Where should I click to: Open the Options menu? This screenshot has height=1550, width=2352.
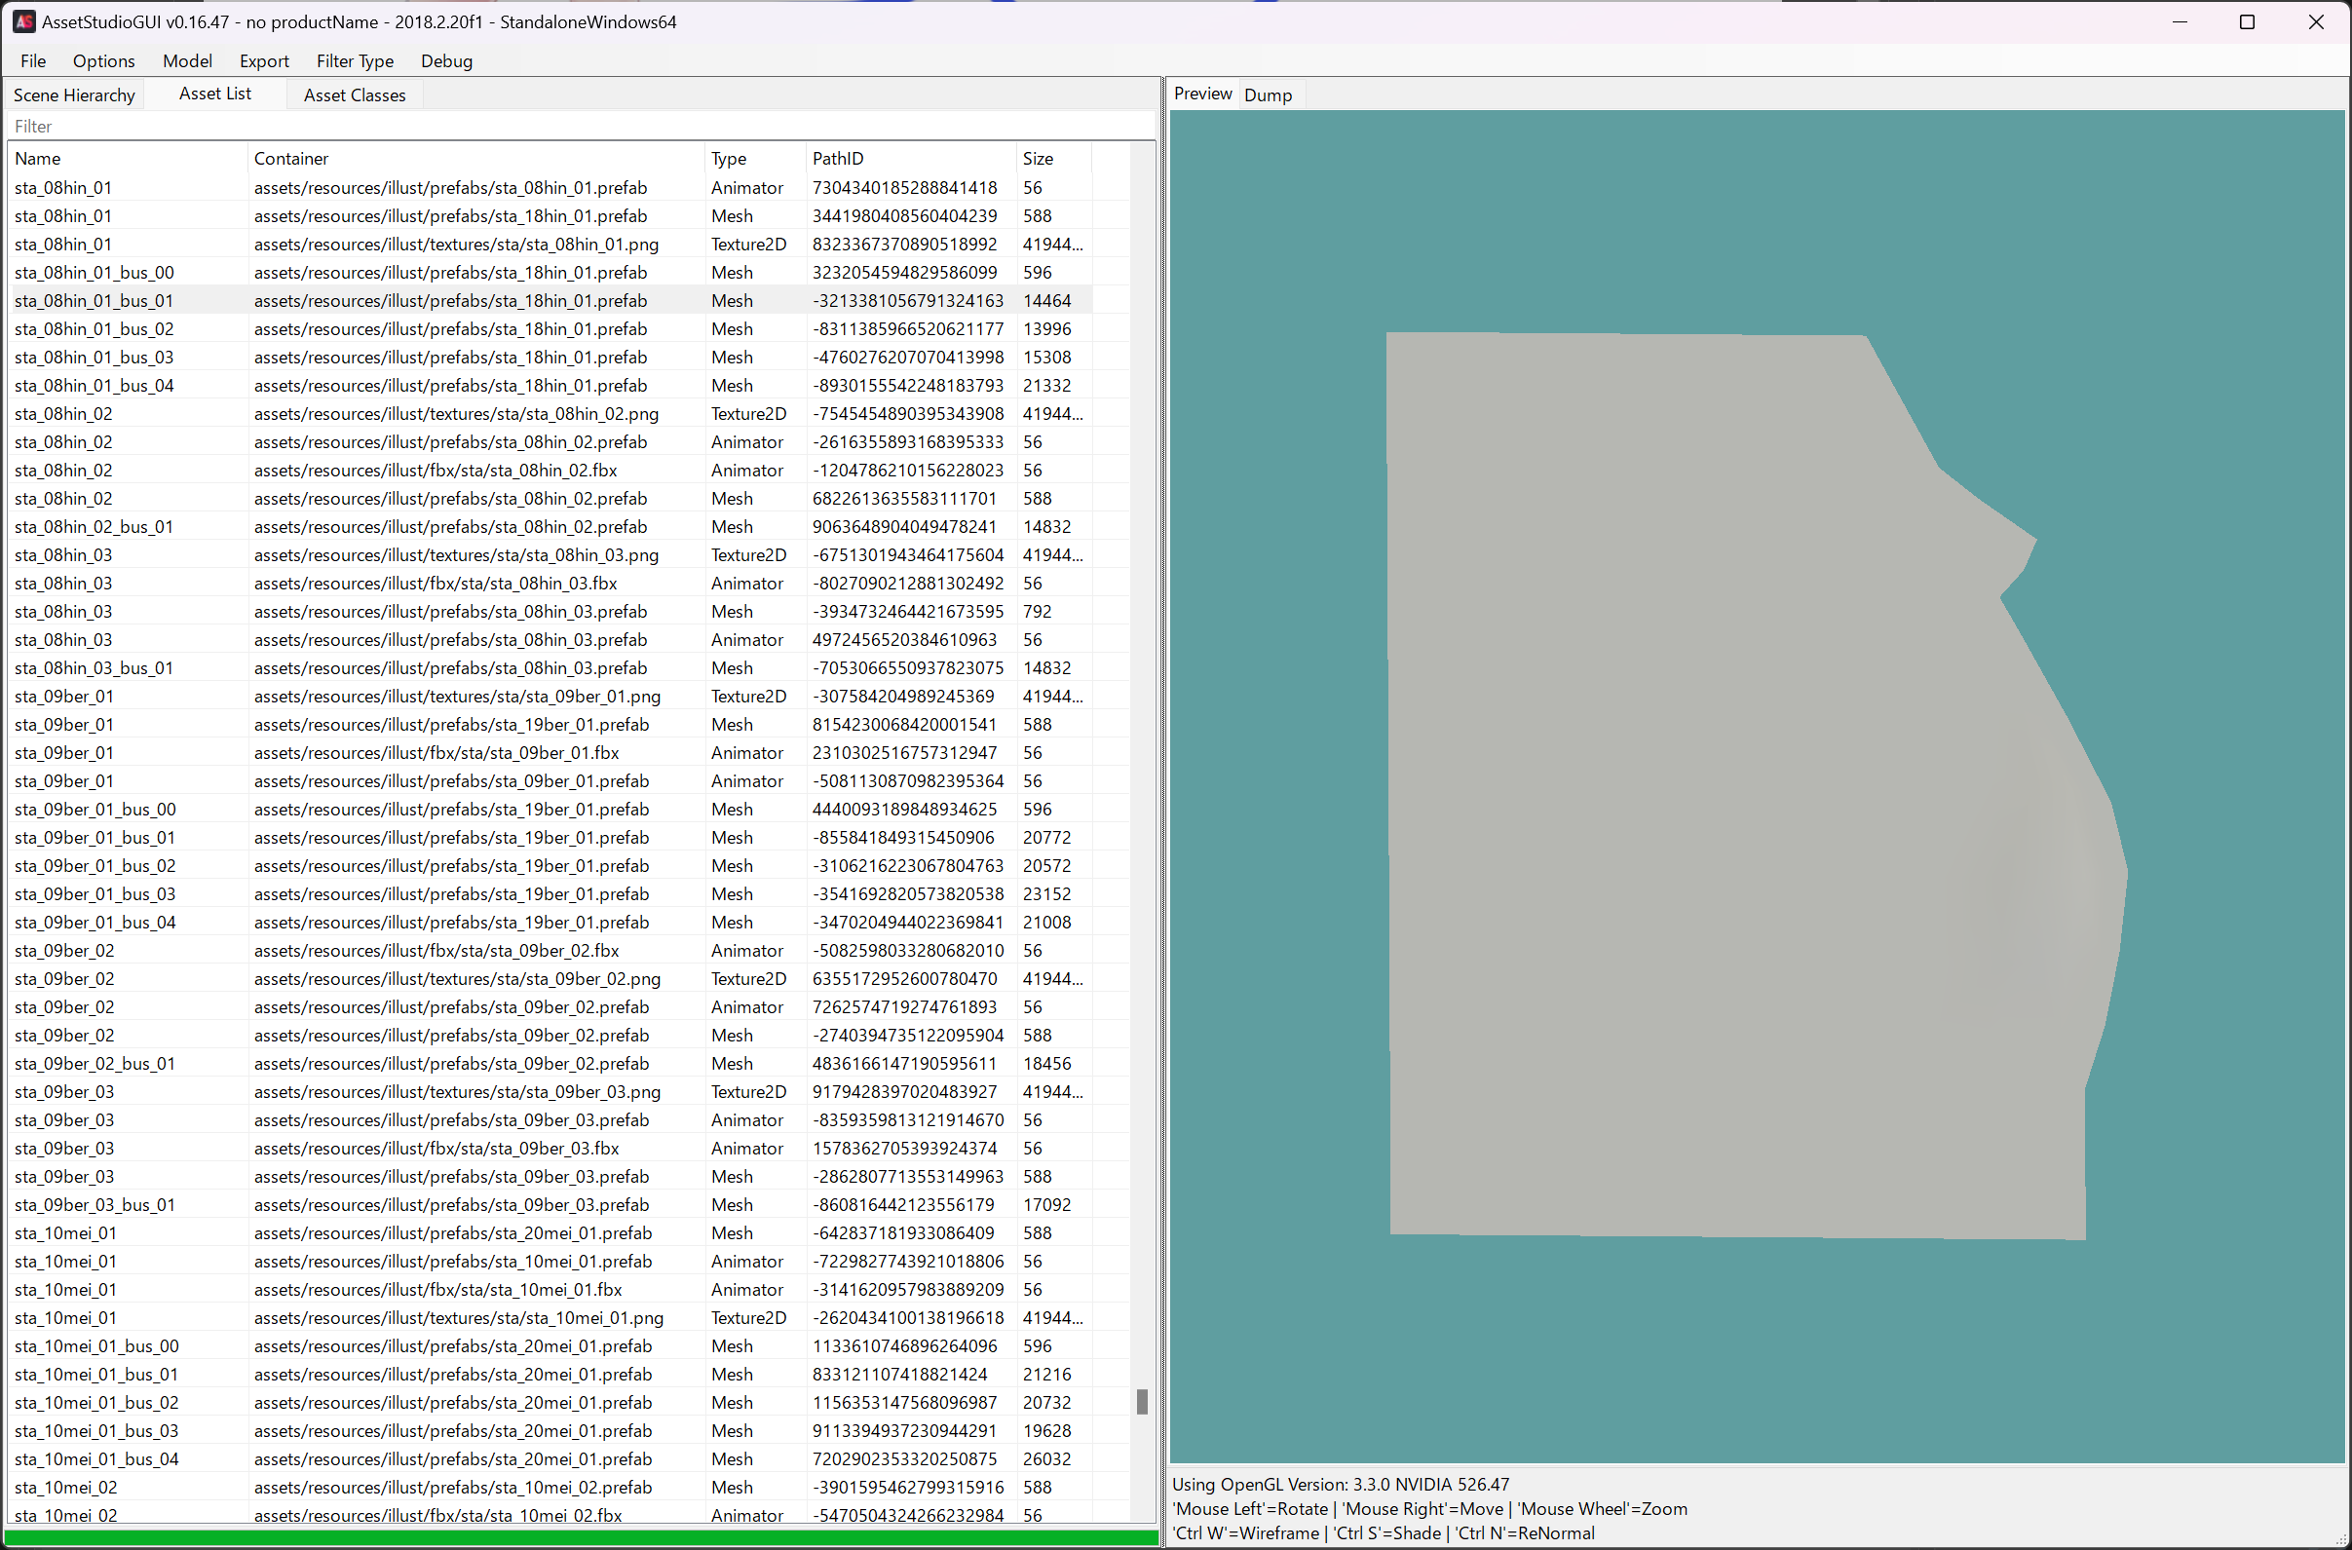coord(103,61)
